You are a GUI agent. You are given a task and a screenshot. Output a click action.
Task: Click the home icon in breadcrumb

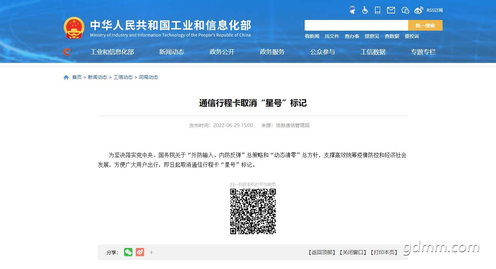(x=66, y=77)
